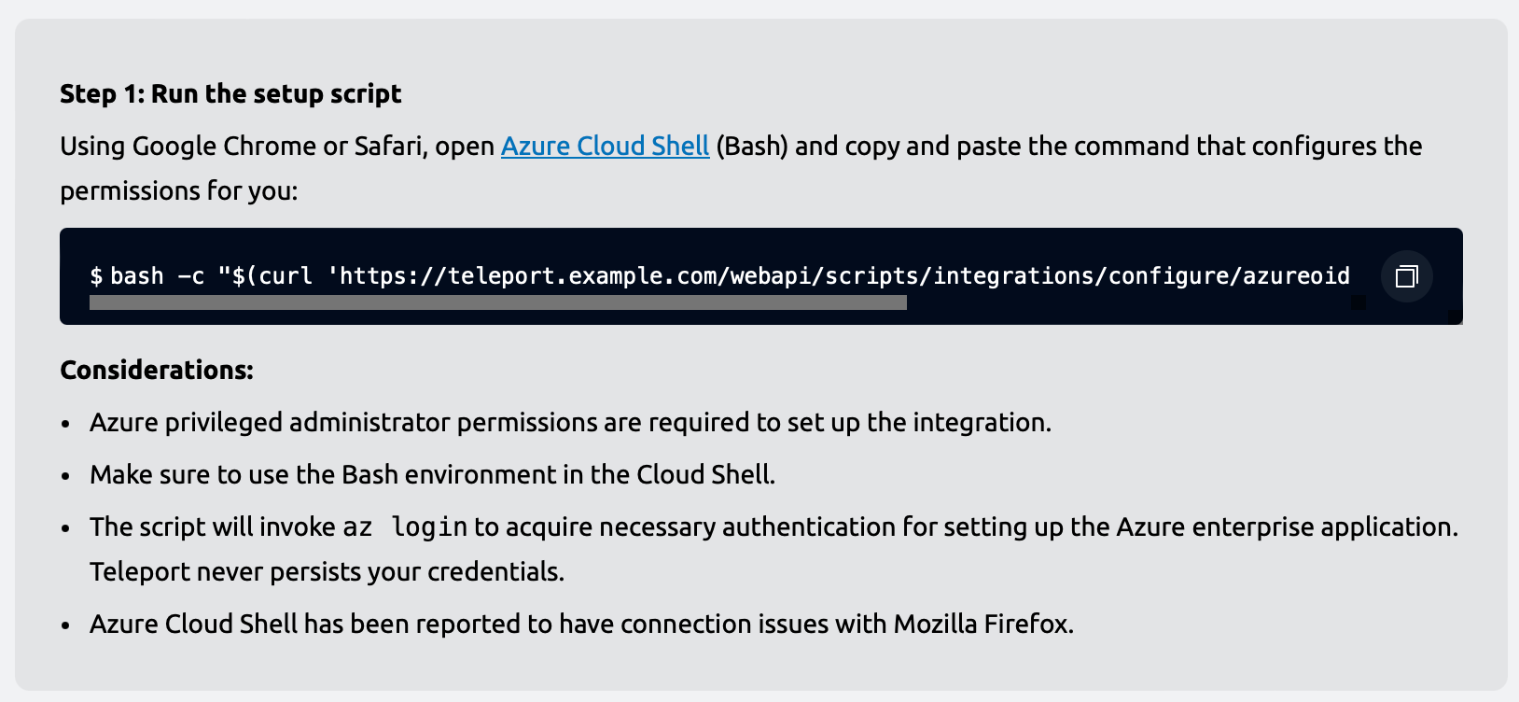This screenshot has height=702, width=1519.
Task: Click the Considerations heading
Action: point(156,370)
